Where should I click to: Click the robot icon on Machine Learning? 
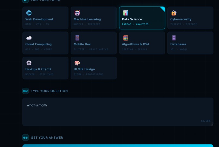tap(77, 13)
